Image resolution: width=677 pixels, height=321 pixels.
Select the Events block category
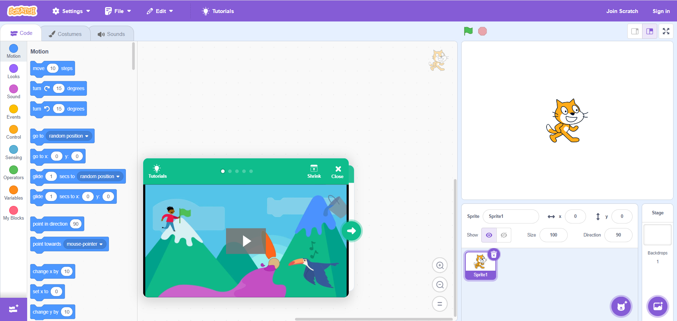[x=13, y=112]
